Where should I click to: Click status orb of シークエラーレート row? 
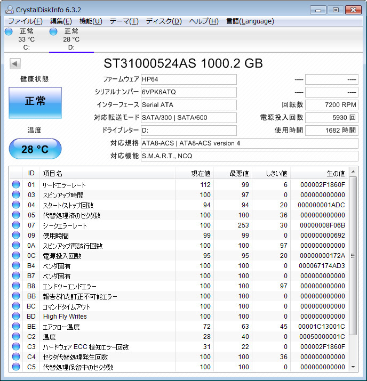click(x=16, y=225)
